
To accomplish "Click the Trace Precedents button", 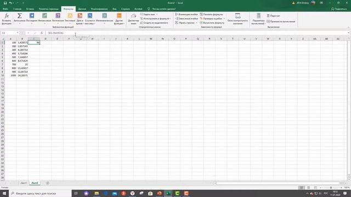I will coord(186,14).
